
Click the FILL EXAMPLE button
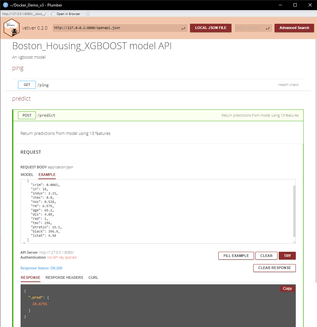[236, 256]
